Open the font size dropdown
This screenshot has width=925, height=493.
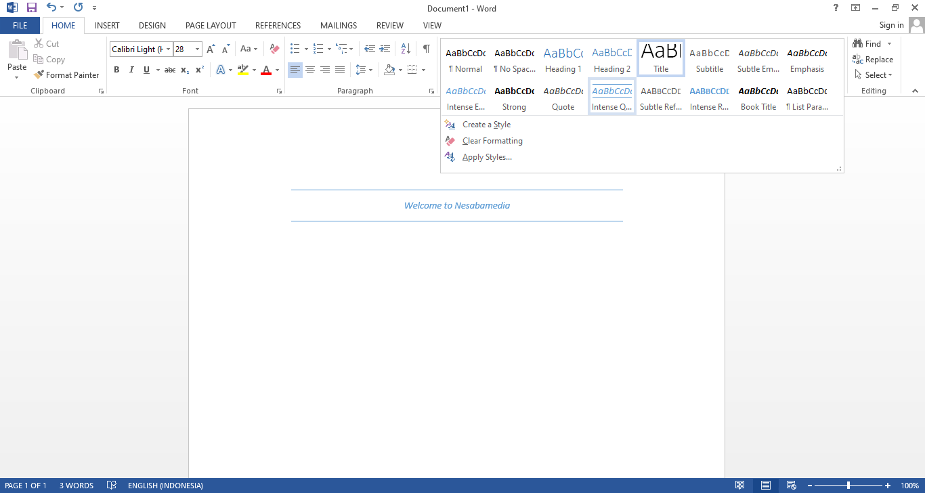coord(197,49)
